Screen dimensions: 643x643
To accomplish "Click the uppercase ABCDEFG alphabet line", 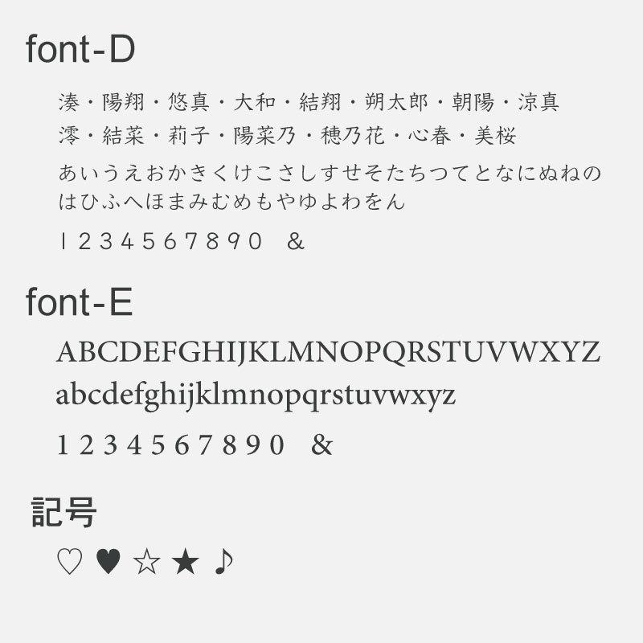I will tap(328, 352).
